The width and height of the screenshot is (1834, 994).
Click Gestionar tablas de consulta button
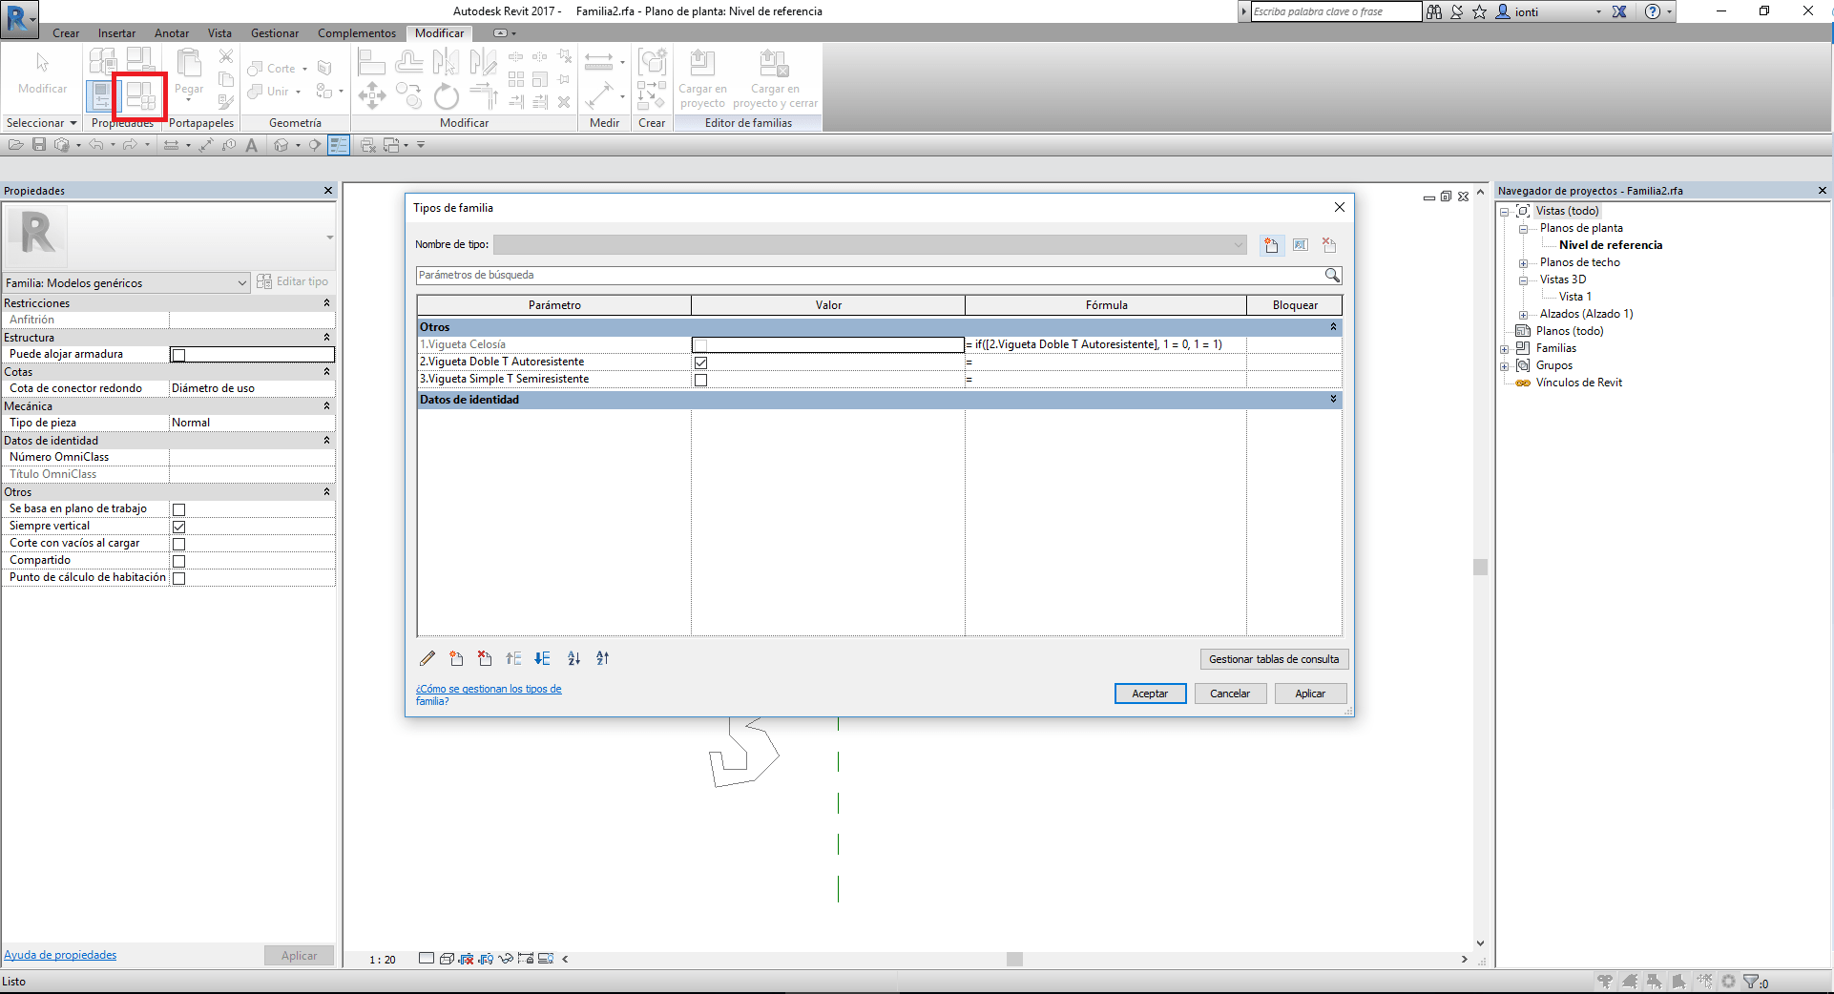pyautogui.click(x=1274, y=659)
